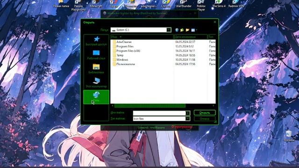This screenshot has width=299, height=168.
Task: Click the scrollbar left arrow
Action: click(113, 106)
